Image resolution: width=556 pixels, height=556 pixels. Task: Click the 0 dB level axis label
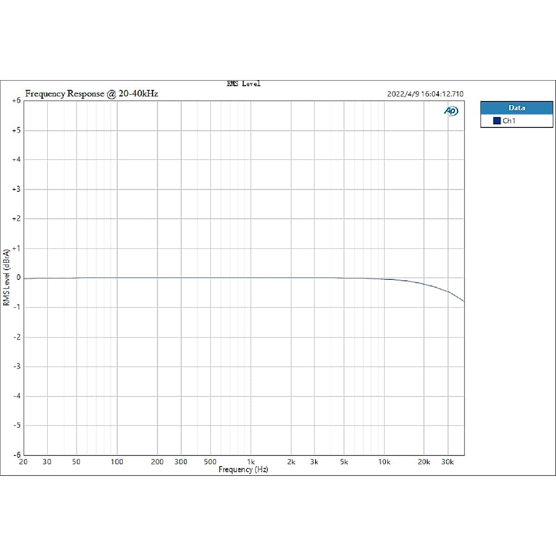[x=19, y=278]
